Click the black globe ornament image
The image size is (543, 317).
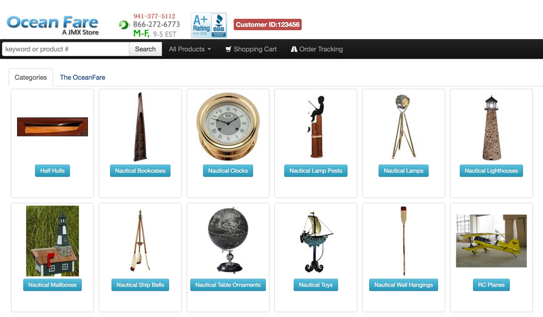click(x=228, y=240)
